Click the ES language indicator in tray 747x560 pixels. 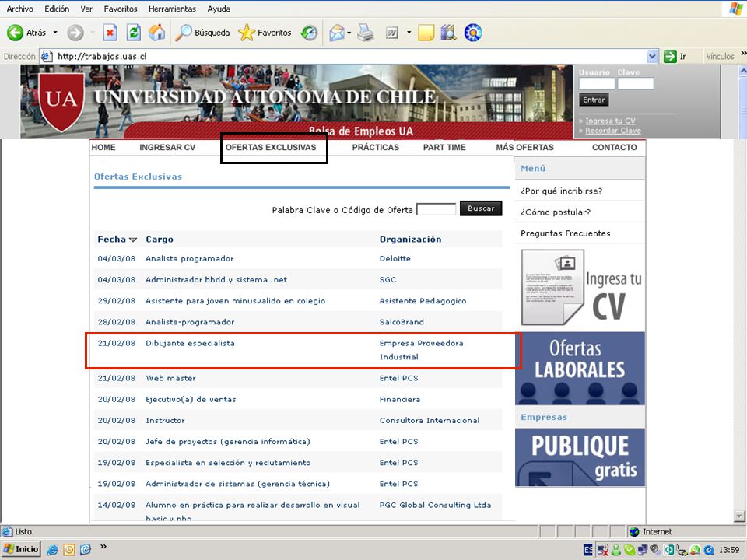pyautogui.click(x=588, y=550)
